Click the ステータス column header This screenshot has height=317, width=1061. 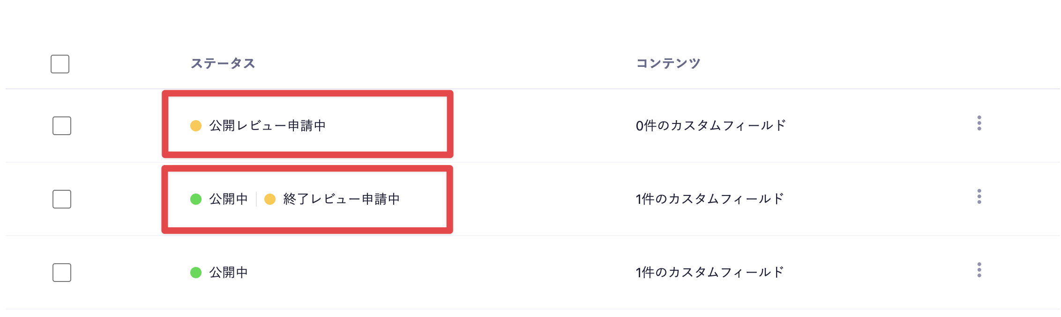click(223, 64)
